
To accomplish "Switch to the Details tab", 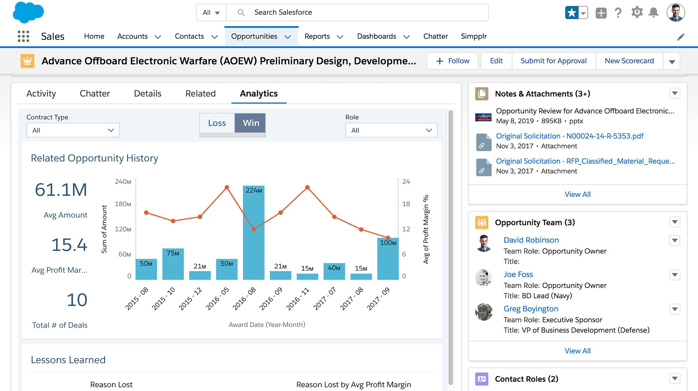I will 148,94.
